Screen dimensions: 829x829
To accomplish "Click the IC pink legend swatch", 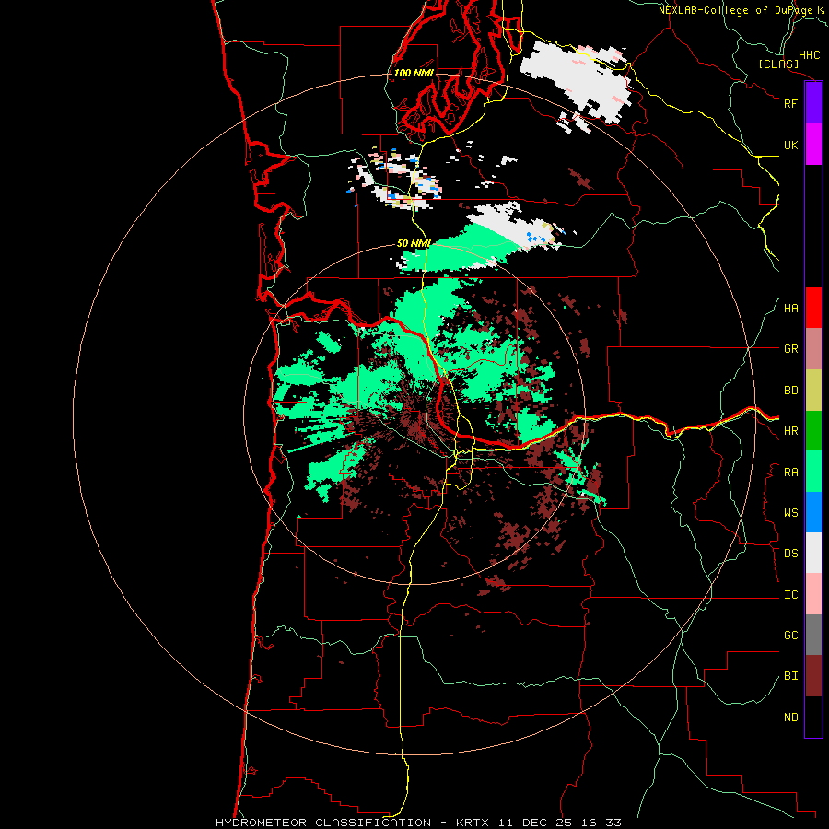I will pos(813,594).
